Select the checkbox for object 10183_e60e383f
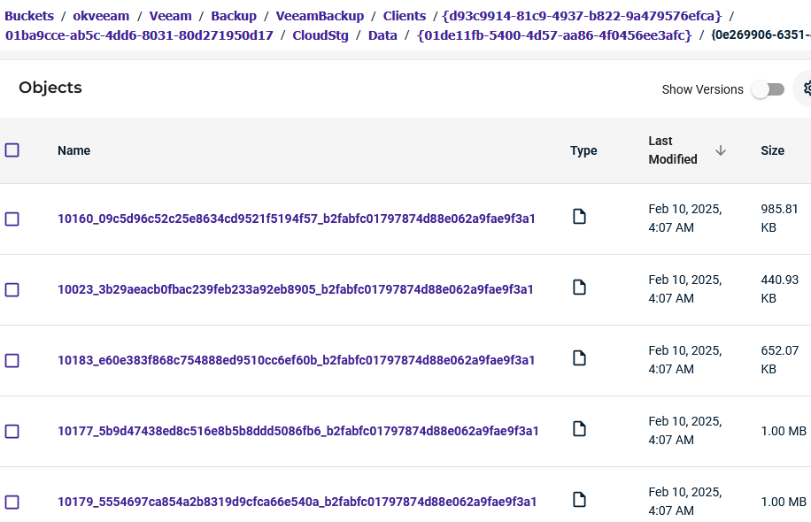This screenshot has height=522, width=811. click(12, 360)
